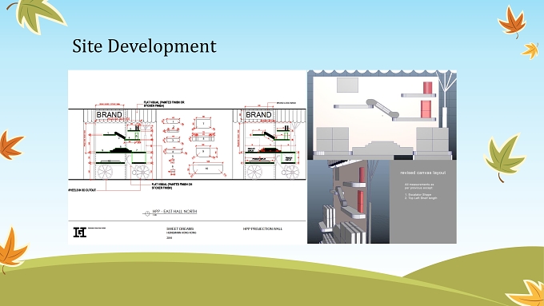544x306 pixels.
Task: Click the "revised canvas layout" caption text
Action: point(423,173)
